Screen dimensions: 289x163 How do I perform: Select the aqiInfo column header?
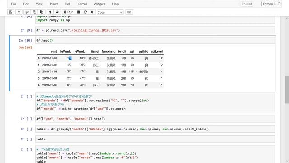coord(143,51)
